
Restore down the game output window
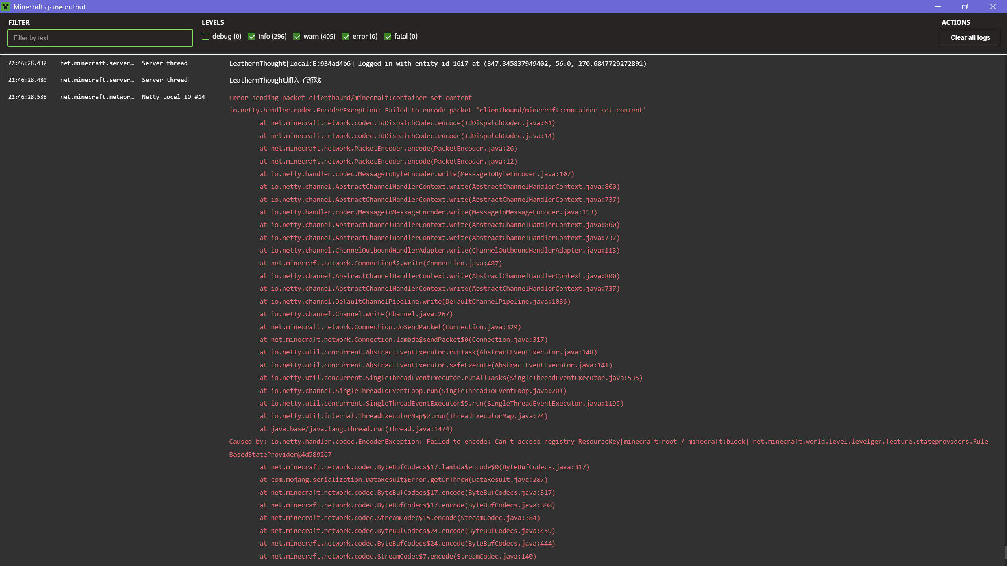[965, 7]
